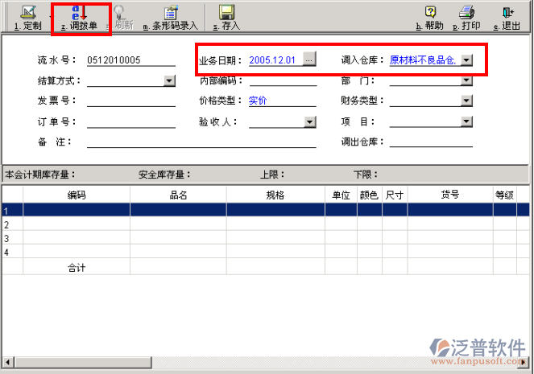Click the 调入仓库 value 原材料不良品仓
534x374 pixels.
423,60
